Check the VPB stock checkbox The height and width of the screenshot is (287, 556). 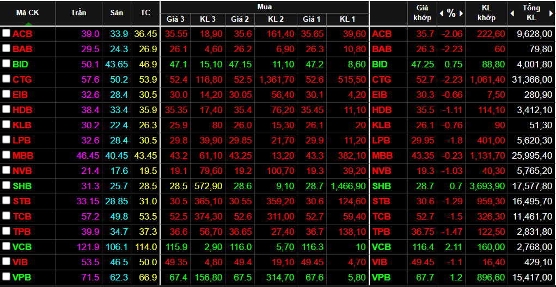(6, 277)
